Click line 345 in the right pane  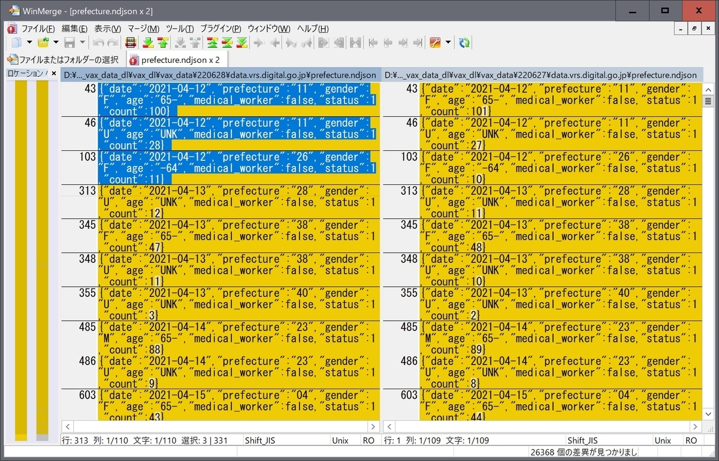click(x=560, y=236)
